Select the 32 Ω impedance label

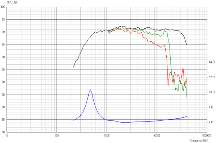(x=212, y=77)
